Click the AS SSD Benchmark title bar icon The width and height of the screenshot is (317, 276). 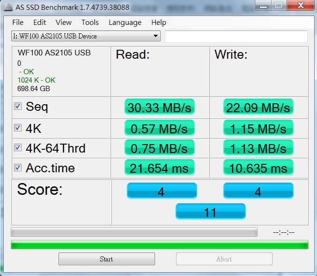(x=8, y=7)
